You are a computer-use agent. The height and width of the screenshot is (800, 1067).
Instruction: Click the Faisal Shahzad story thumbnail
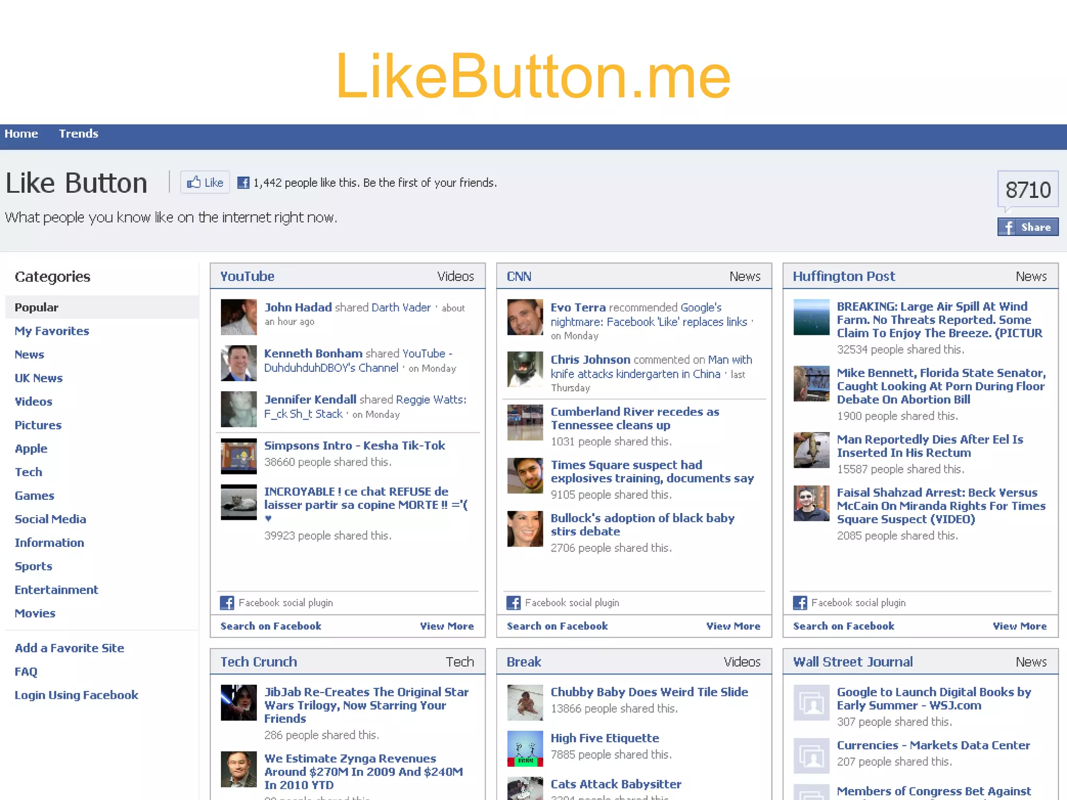coord(811,503)
